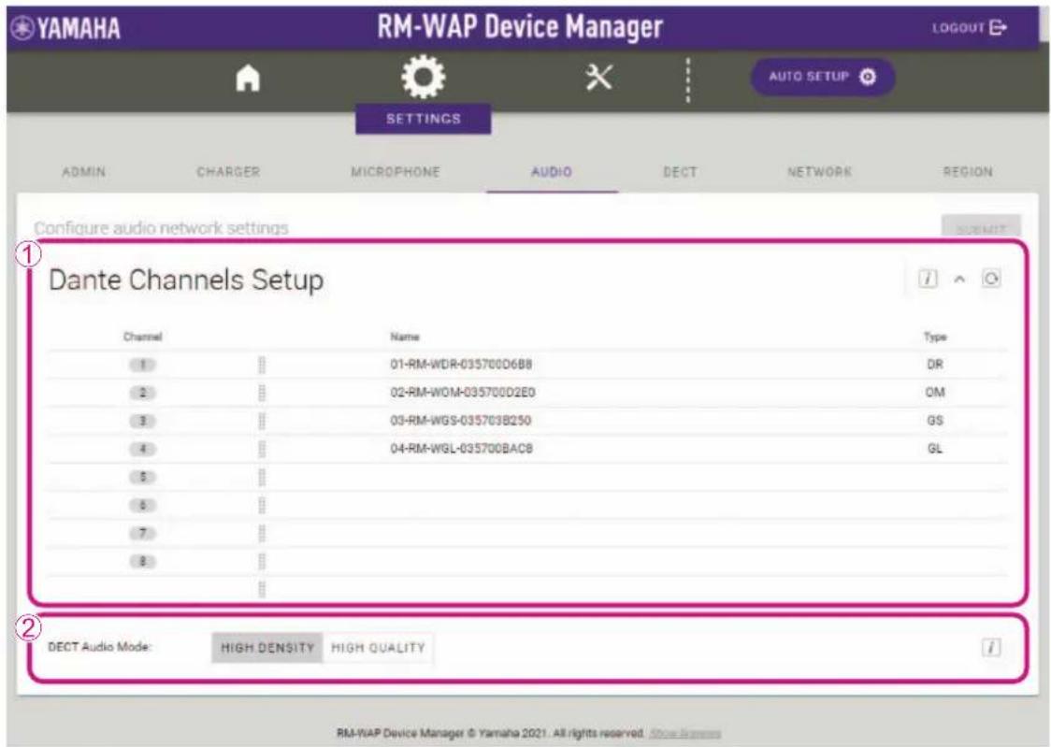Switch to the Network tab
Screen dimensions: 1051x747
pyautogui.click(x=819, y=172)
